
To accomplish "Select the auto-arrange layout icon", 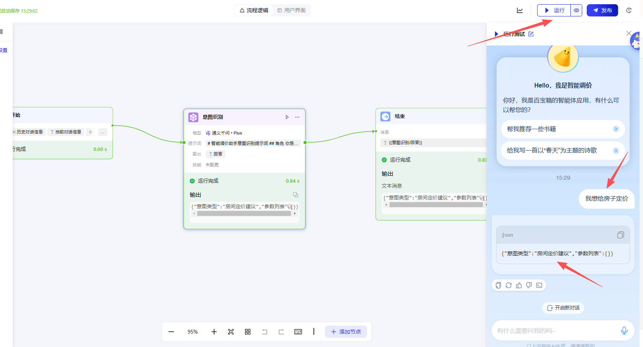I will [x=248, y=332].
